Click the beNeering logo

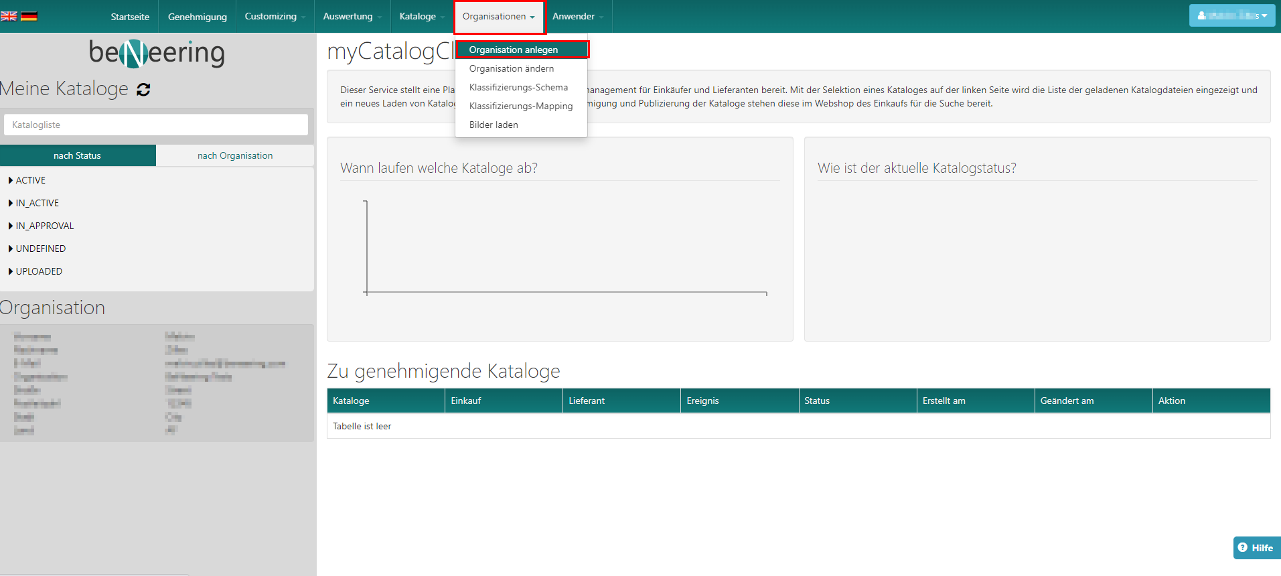pos(157,53)
